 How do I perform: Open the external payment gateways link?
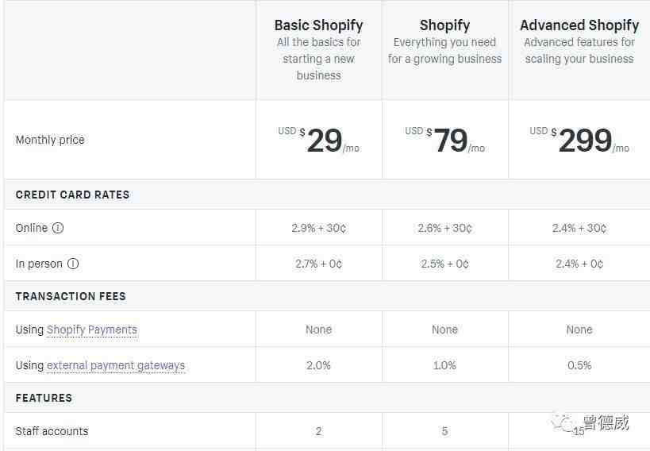(x=116, y=365)
